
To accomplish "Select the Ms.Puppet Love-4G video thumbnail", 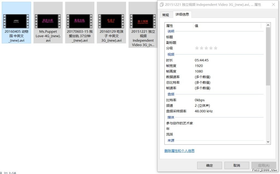I will coord(48,21).
